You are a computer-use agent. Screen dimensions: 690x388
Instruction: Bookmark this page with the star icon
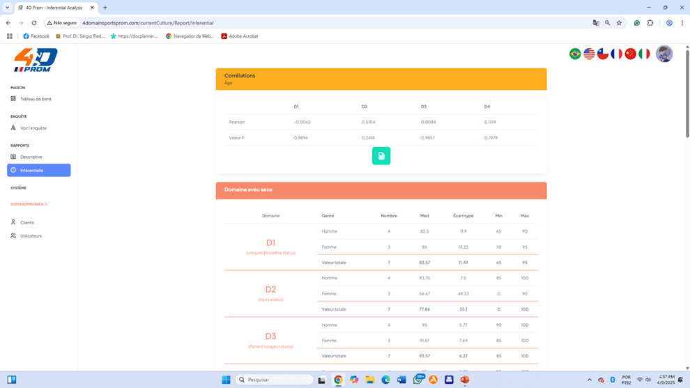point(619,23)
